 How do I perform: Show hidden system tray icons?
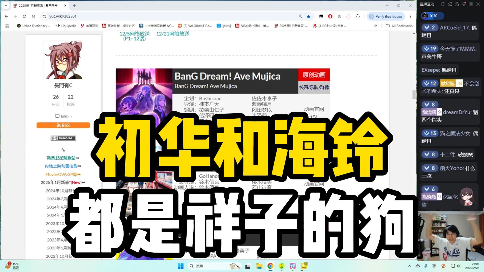409,266
